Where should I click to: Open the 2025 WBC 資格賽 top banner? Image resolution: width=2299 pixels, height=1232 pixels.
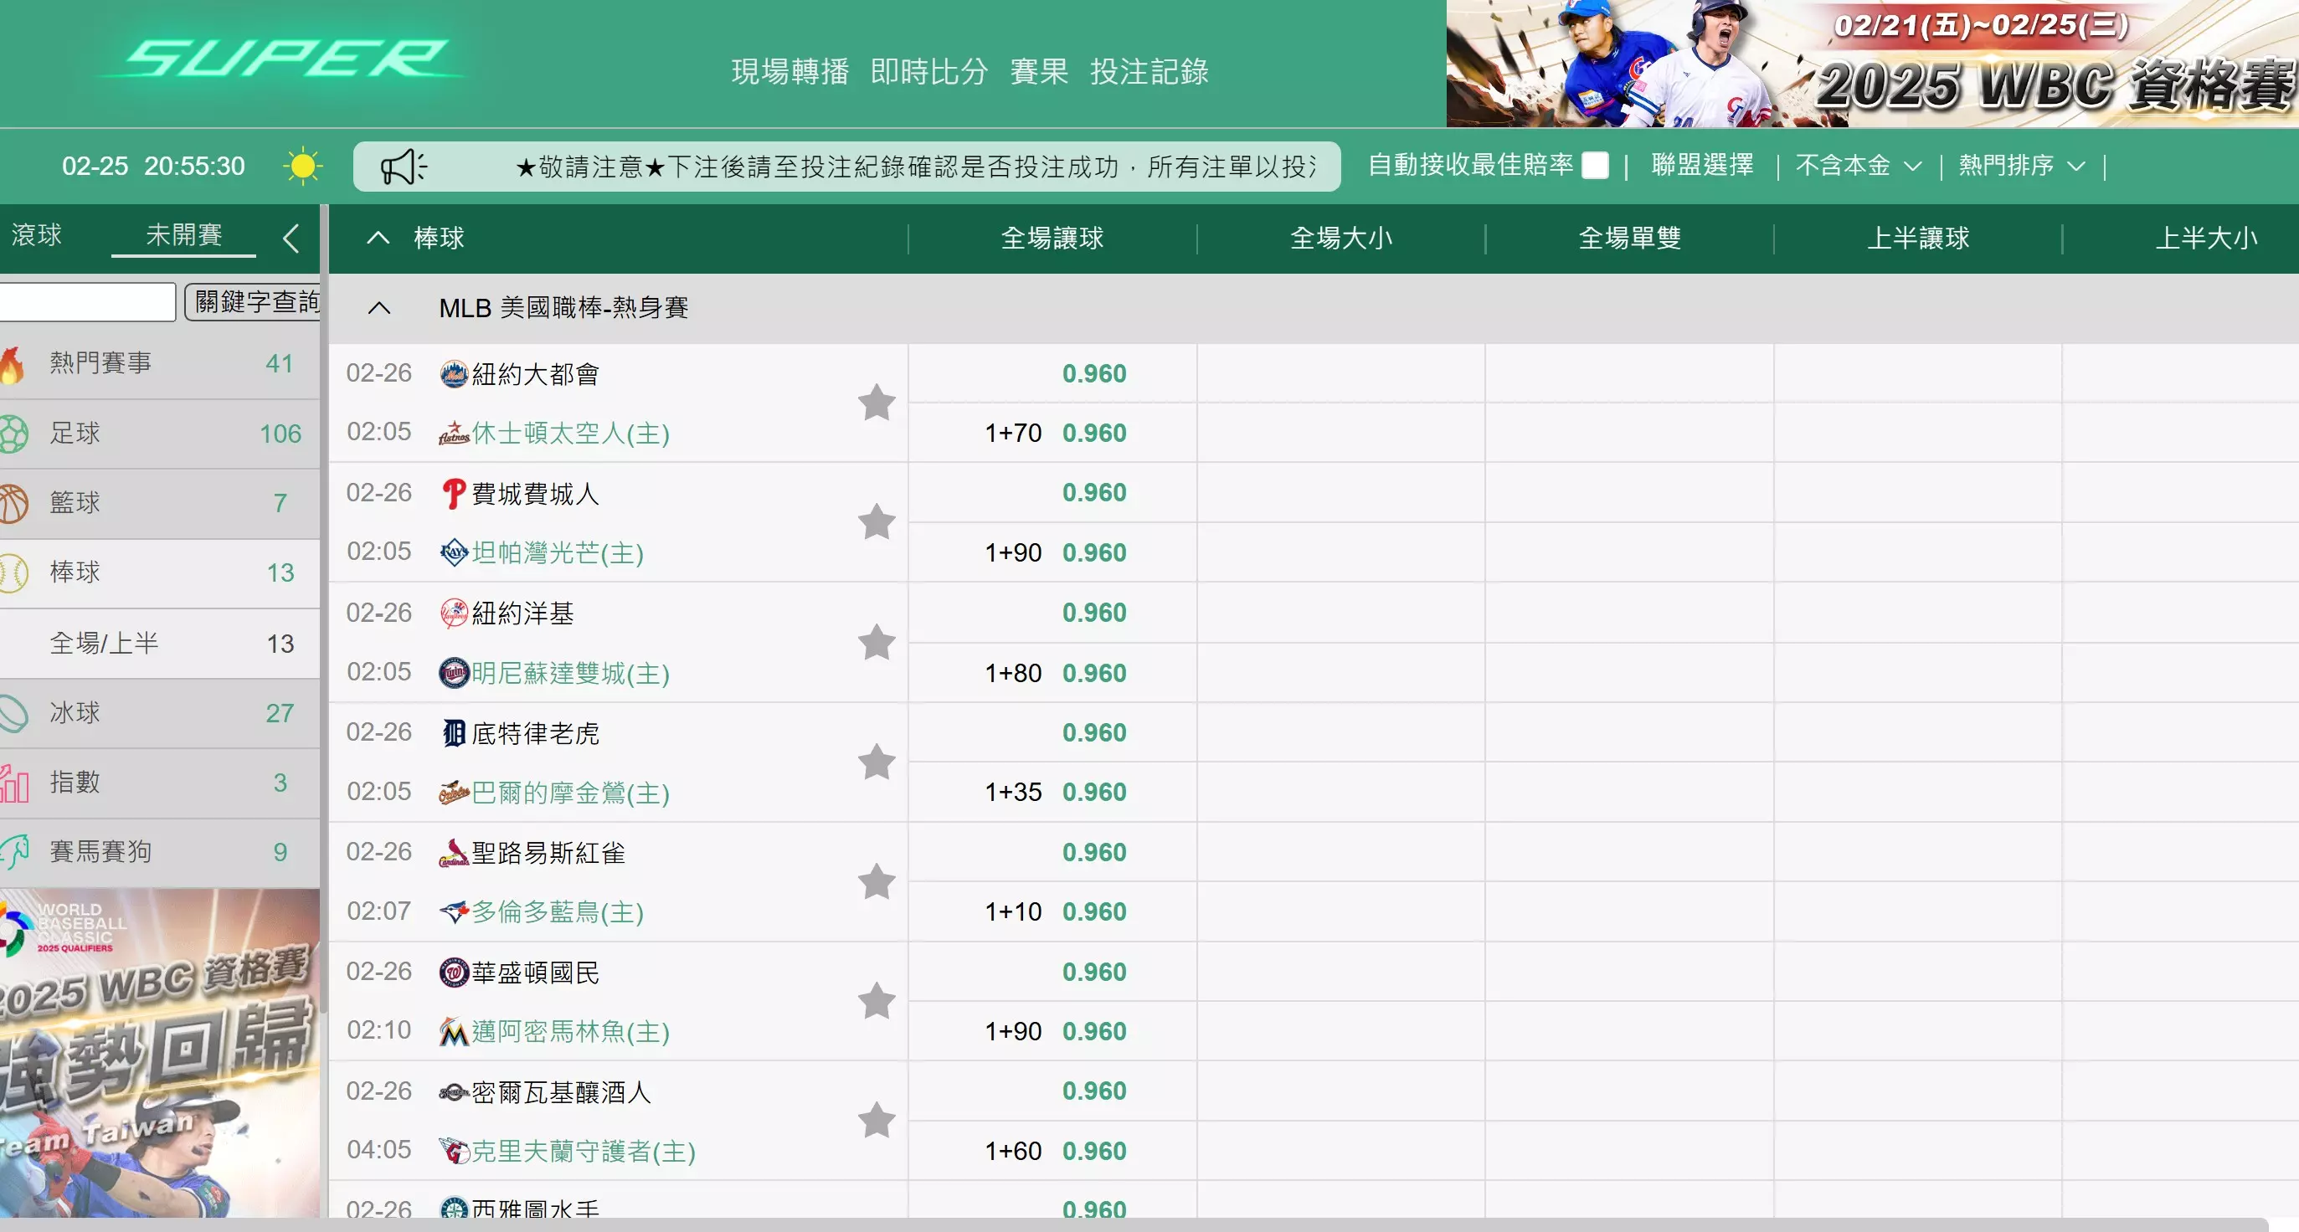[x=1872, y=64]
